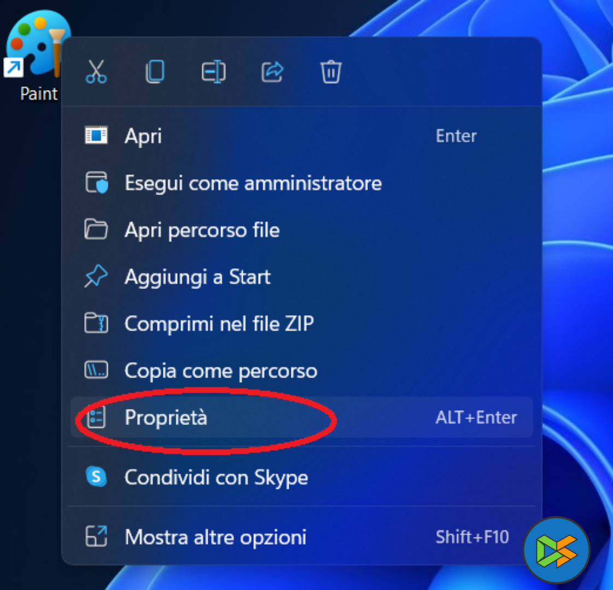Click the Share arrow icon
The height and width of the screenshot is (590, 613).
(x=272, y=72)
